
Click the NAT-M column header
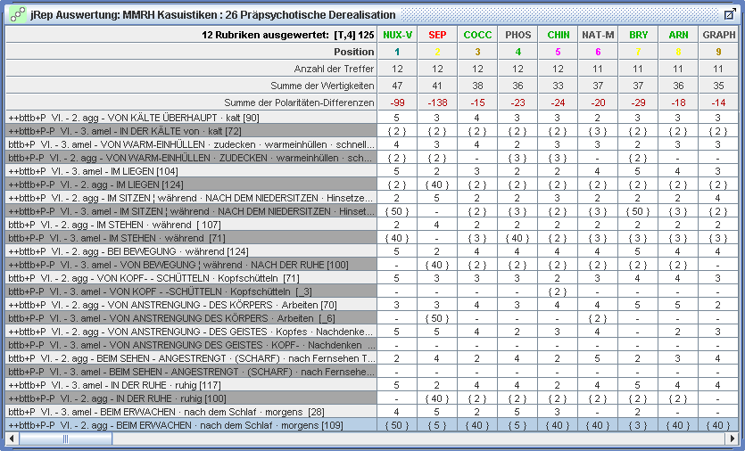(x=598, y=35)
